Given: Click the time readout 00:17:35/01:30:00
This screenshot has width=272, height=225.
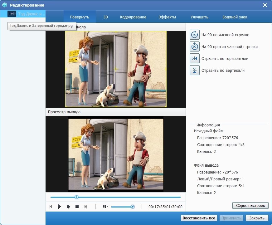Looking at the screenshot, I should 165,207.
